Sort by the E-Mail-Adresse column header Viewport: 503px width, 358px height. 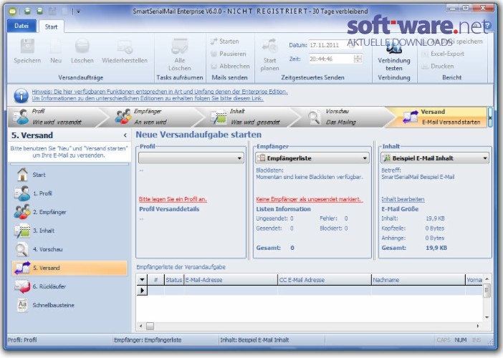(x=231, y=280)
